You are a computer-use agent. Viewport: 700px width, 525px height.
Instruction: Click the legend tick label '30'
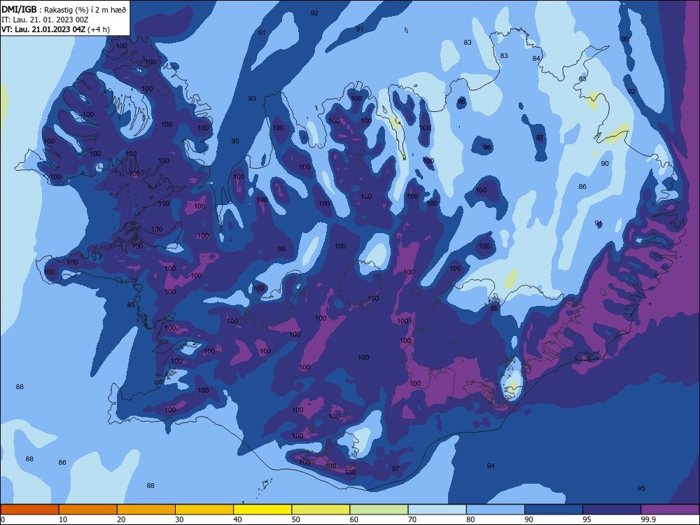(x=179, y=519)
